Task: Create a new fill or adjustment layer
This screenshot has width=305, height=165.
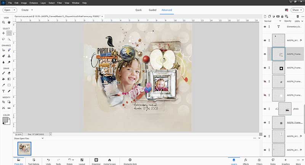Action: pos(274,16)
